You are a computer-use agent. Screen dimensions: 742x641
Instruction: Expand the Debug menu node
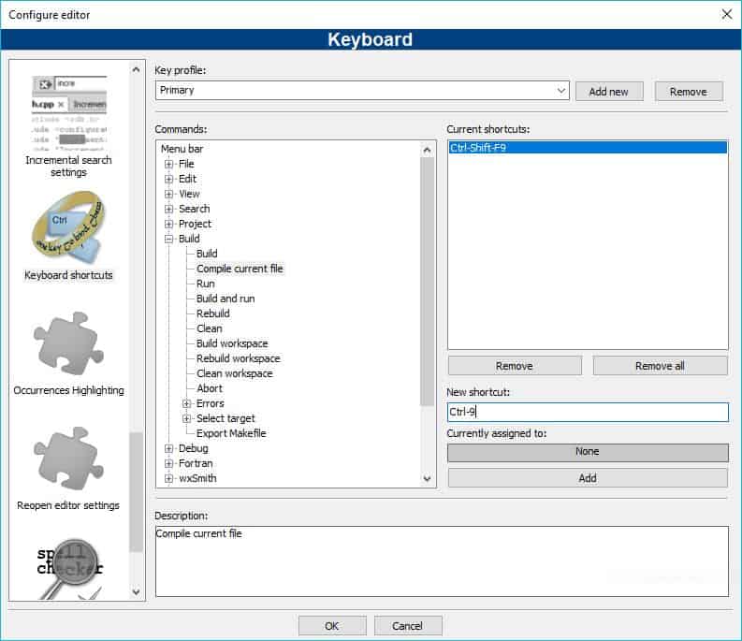tap(169, 448)
